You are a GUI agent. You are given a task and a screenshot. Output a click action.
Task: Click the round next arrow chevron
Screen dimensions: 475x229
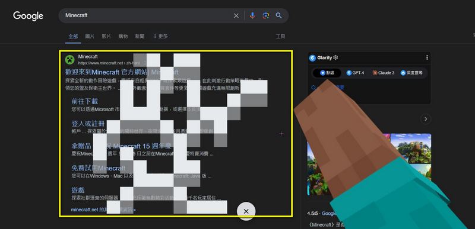[x=426, y=119]
